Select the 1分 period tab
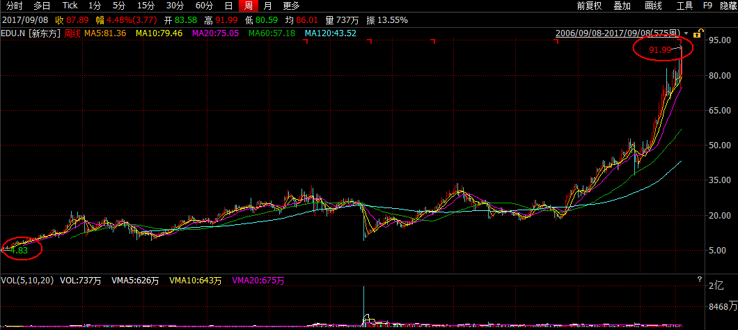 pos(94,6)
